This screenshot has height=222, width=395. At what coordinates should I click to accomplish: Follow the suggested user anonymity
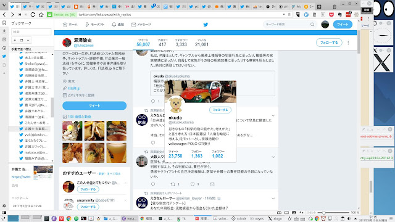pos(88,207)
